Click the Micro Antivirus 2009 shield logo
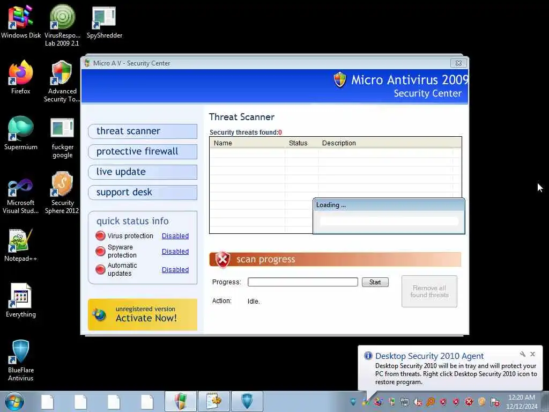 pos(339,79)
